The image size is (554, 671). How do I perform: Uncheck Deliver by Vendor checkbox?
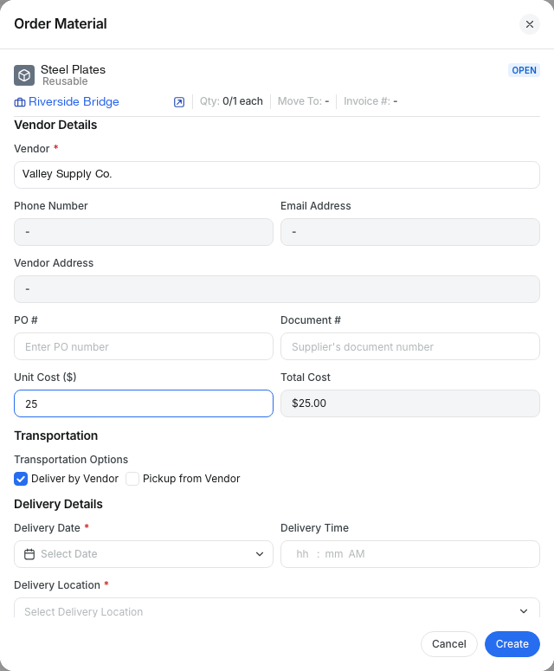click(x=21, y=479)
